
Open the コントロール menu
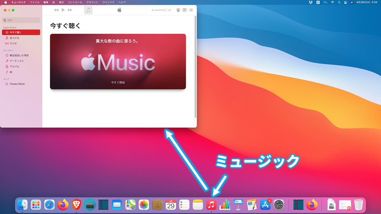tap(75, 2)
